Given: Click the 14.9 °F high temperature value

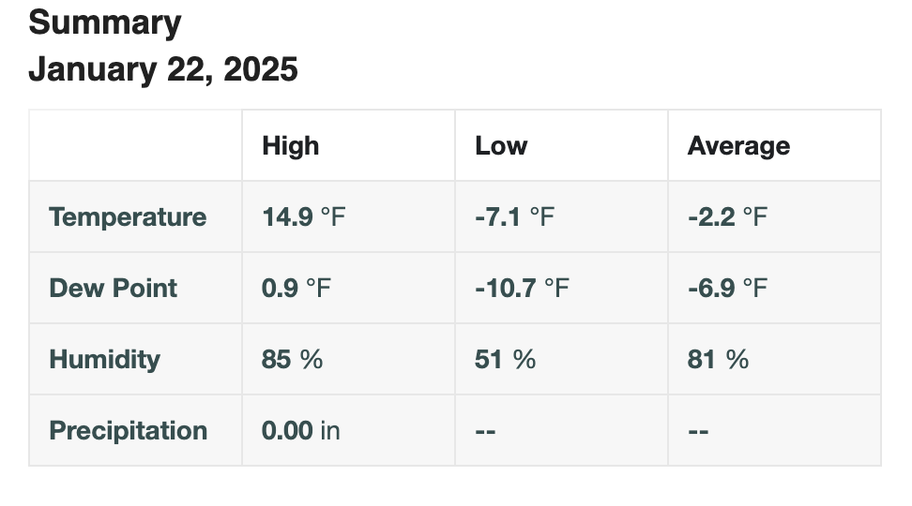Looking at the screenshot, I should click(304, 216).
